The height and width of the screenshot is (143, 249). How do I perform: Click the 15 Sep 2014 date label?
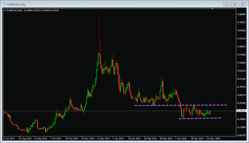41,139
